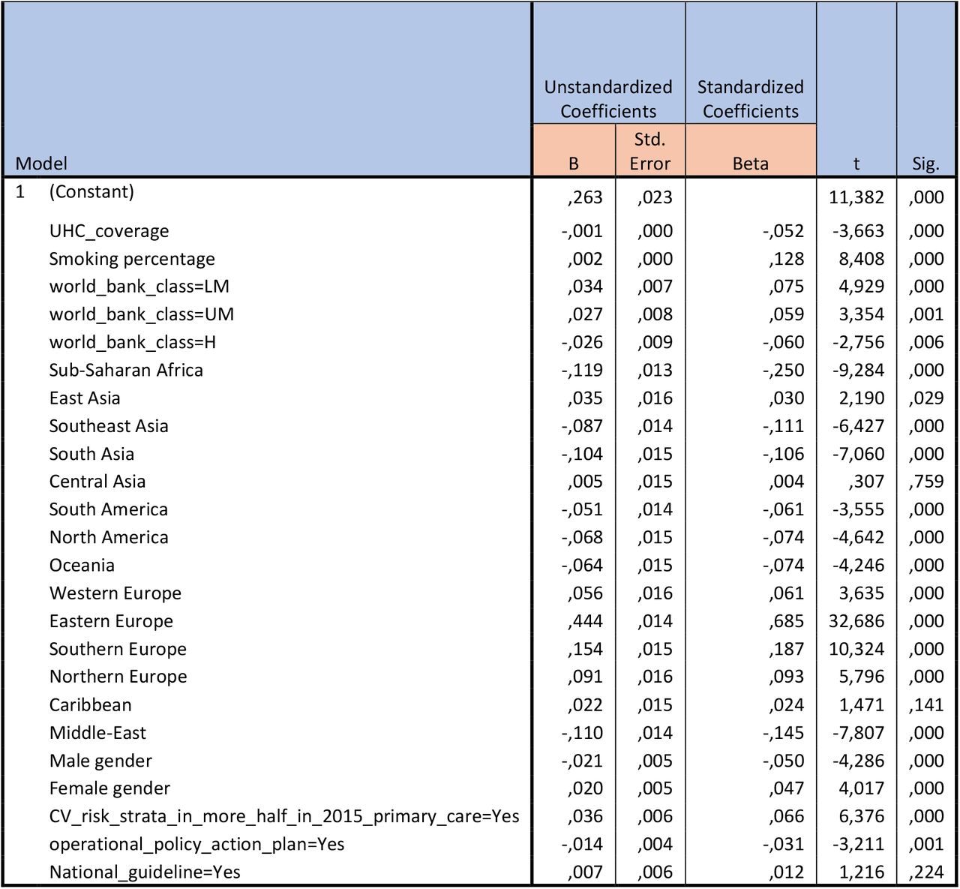Click world_bank_class=UM label
This screenshot has height=889, width=960.
point(142,314)
